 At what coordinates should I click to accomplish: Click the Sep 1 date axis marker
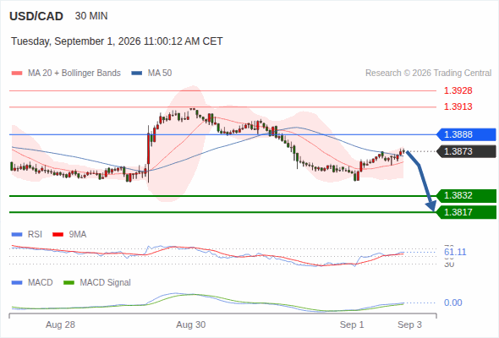click(352, 325)
